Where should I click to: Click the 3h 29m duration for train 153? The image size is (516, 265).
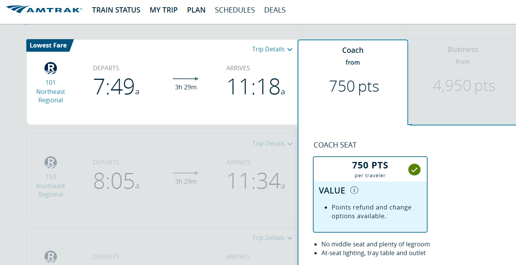click(186, 181)
